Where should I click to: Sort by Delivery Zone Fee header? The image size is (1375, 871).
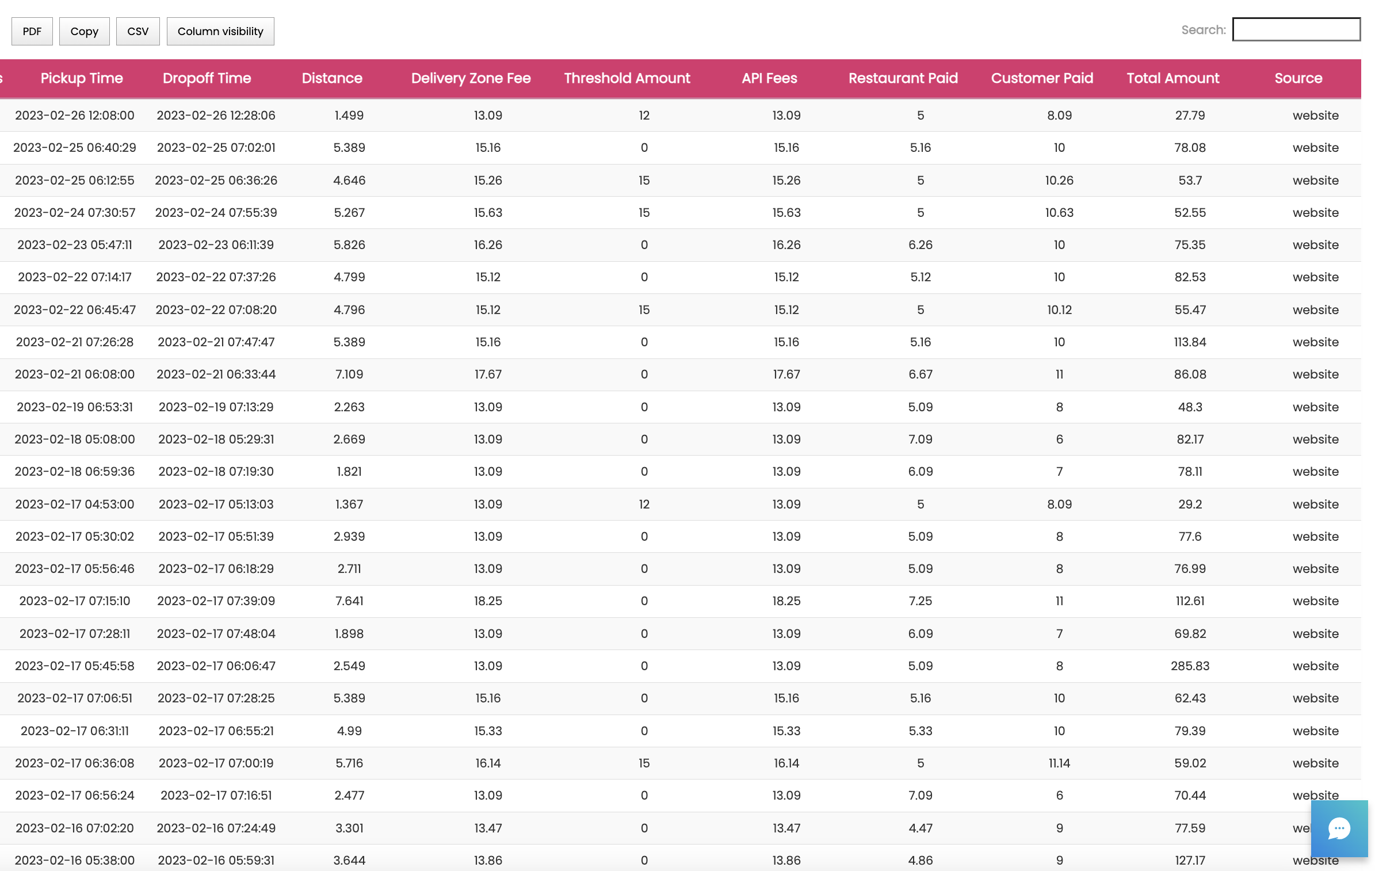point(471,78)
